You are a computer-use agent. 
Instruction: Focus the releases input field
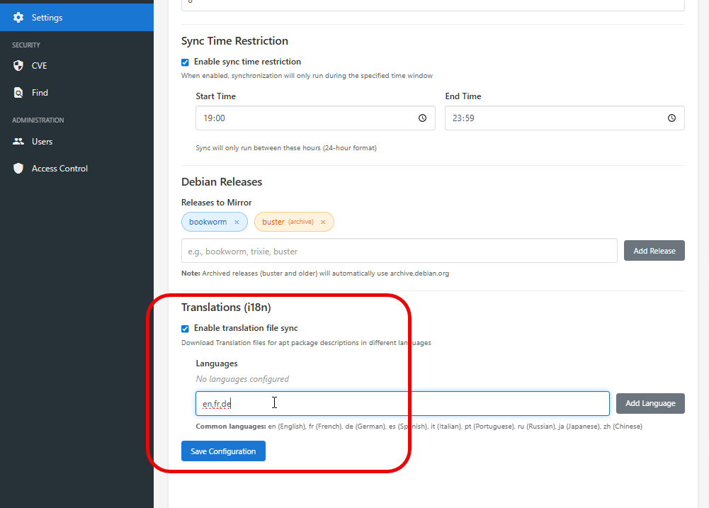point(399,251)
